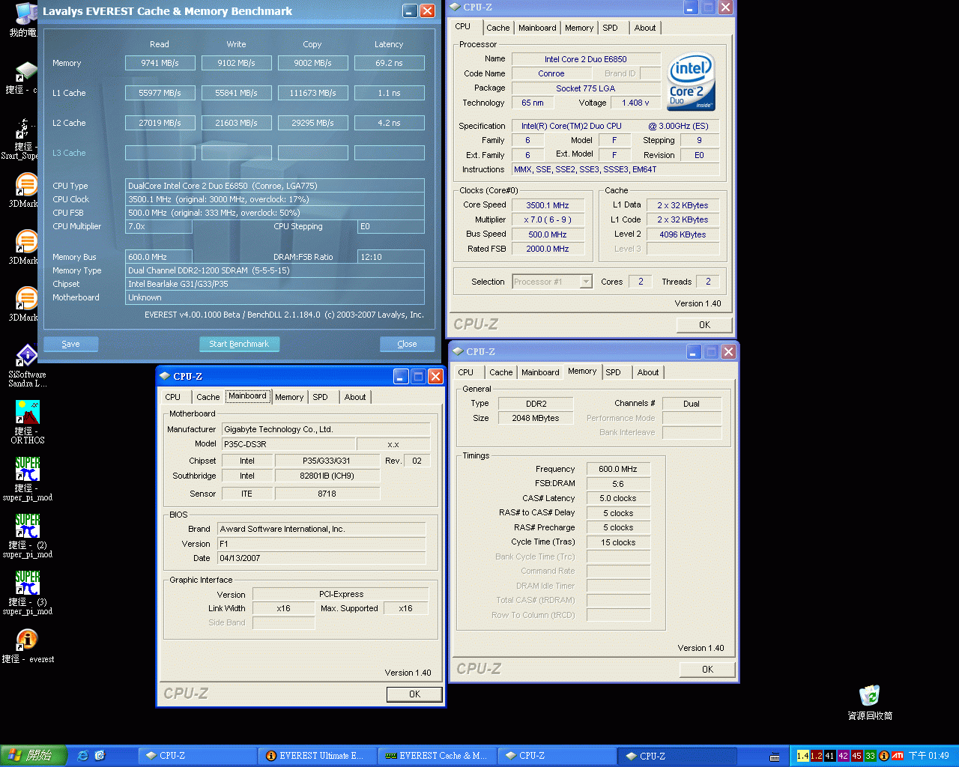Open About tab in CPU-Z processor window
959x767 pixels.
coord(645,28)
